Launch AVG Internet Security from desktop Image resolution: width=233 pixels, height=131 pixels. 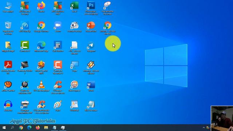pos(25,8)
